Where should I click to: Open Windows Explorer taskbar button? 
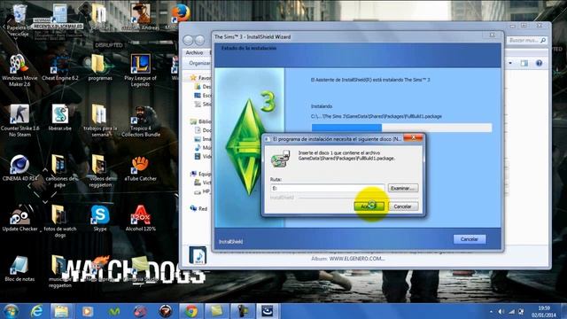click(61, 311)
